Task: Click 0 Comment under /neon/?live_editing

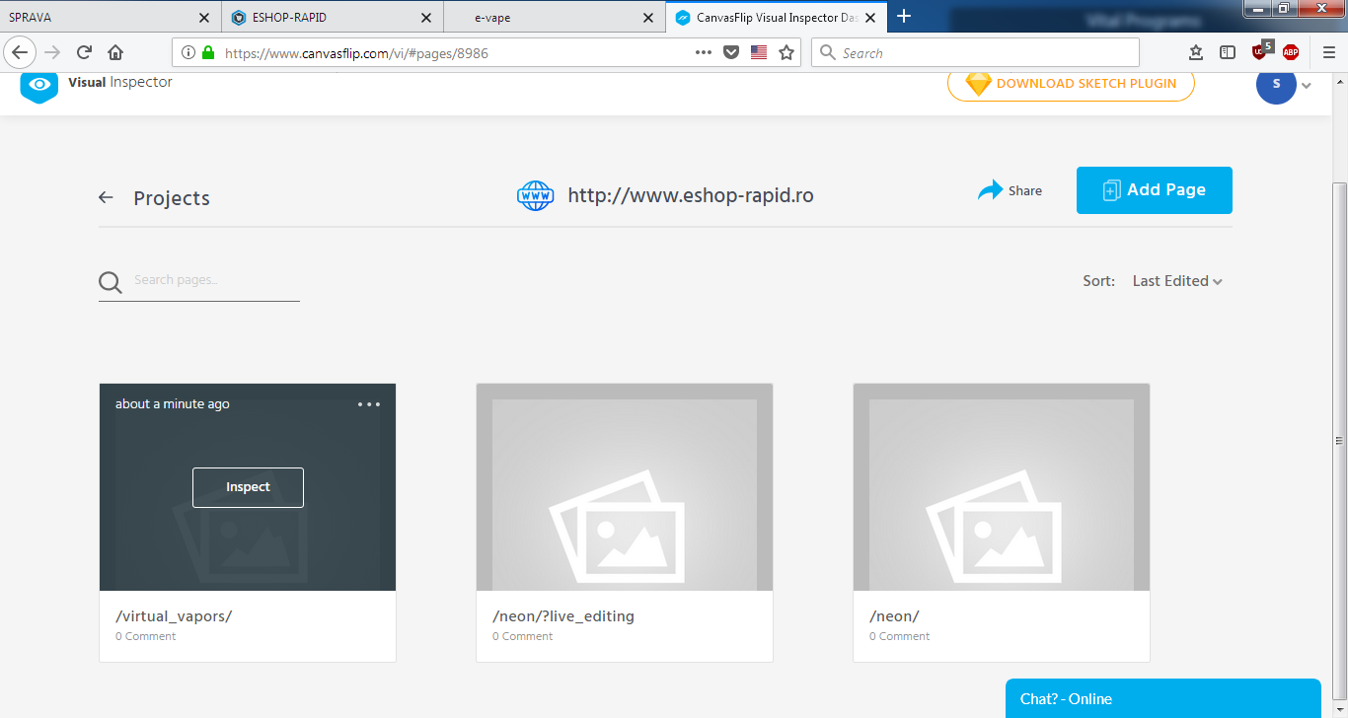Action: [x=523, y=636]
